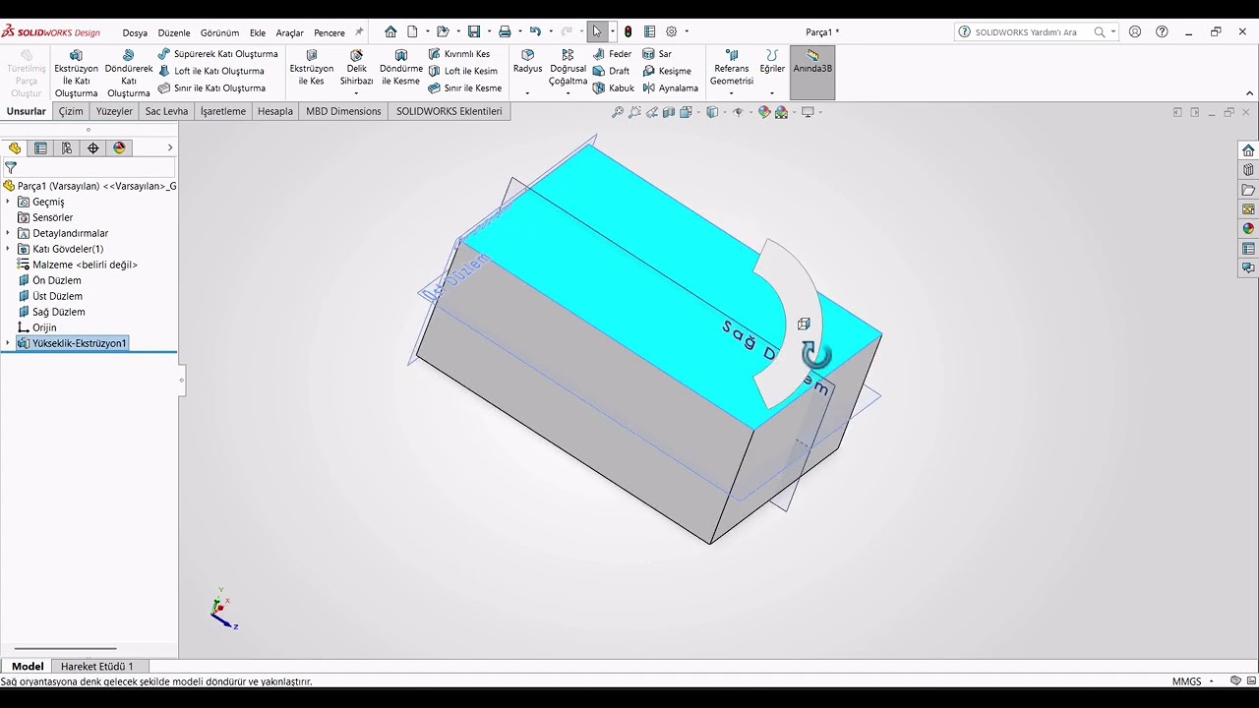Select Ekstrüzyon ile Katı Oluşturma tool
Viewport: 1259px width, 708px height.
(77, 73)
